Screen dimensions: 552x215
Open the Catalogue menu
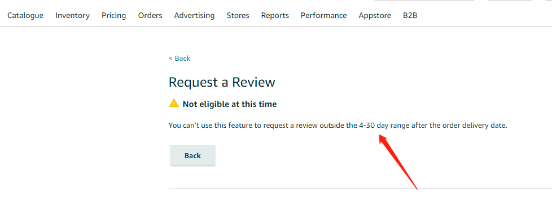tap(25, 15)
